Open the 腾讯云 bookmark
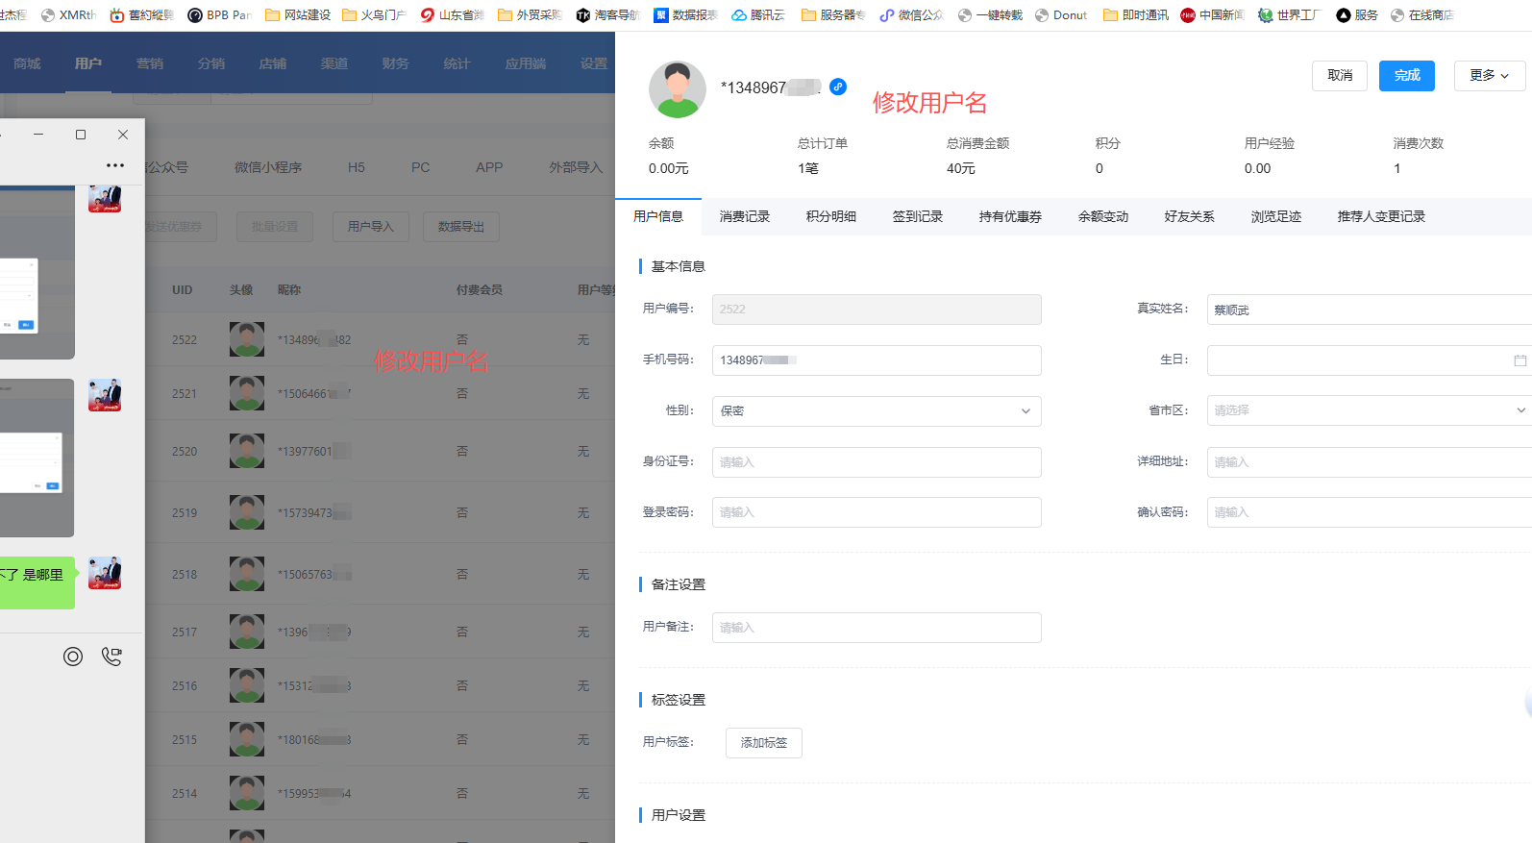This screenshot has width=1532, height=843. pos(757,15)
